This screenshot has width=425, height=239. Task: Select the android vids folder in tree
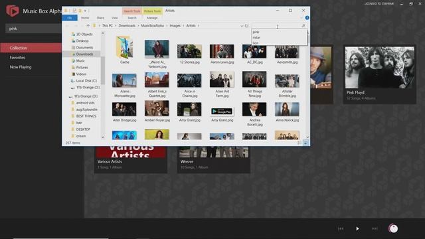(x=85, y=103)
